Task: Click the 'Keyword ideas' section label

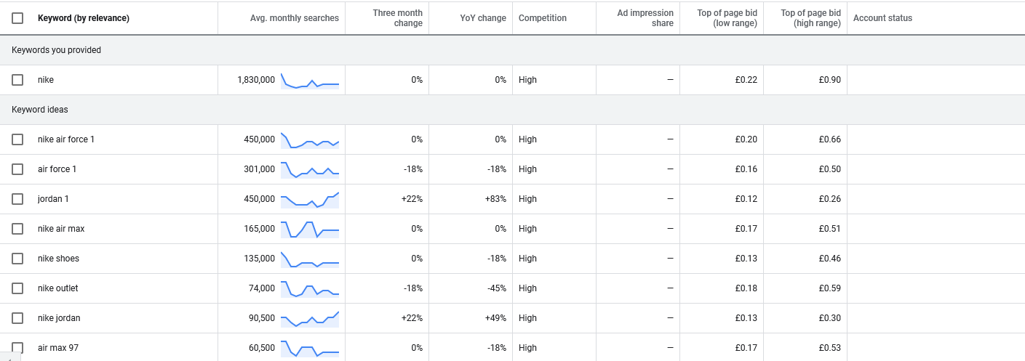Action: (40, 110)
